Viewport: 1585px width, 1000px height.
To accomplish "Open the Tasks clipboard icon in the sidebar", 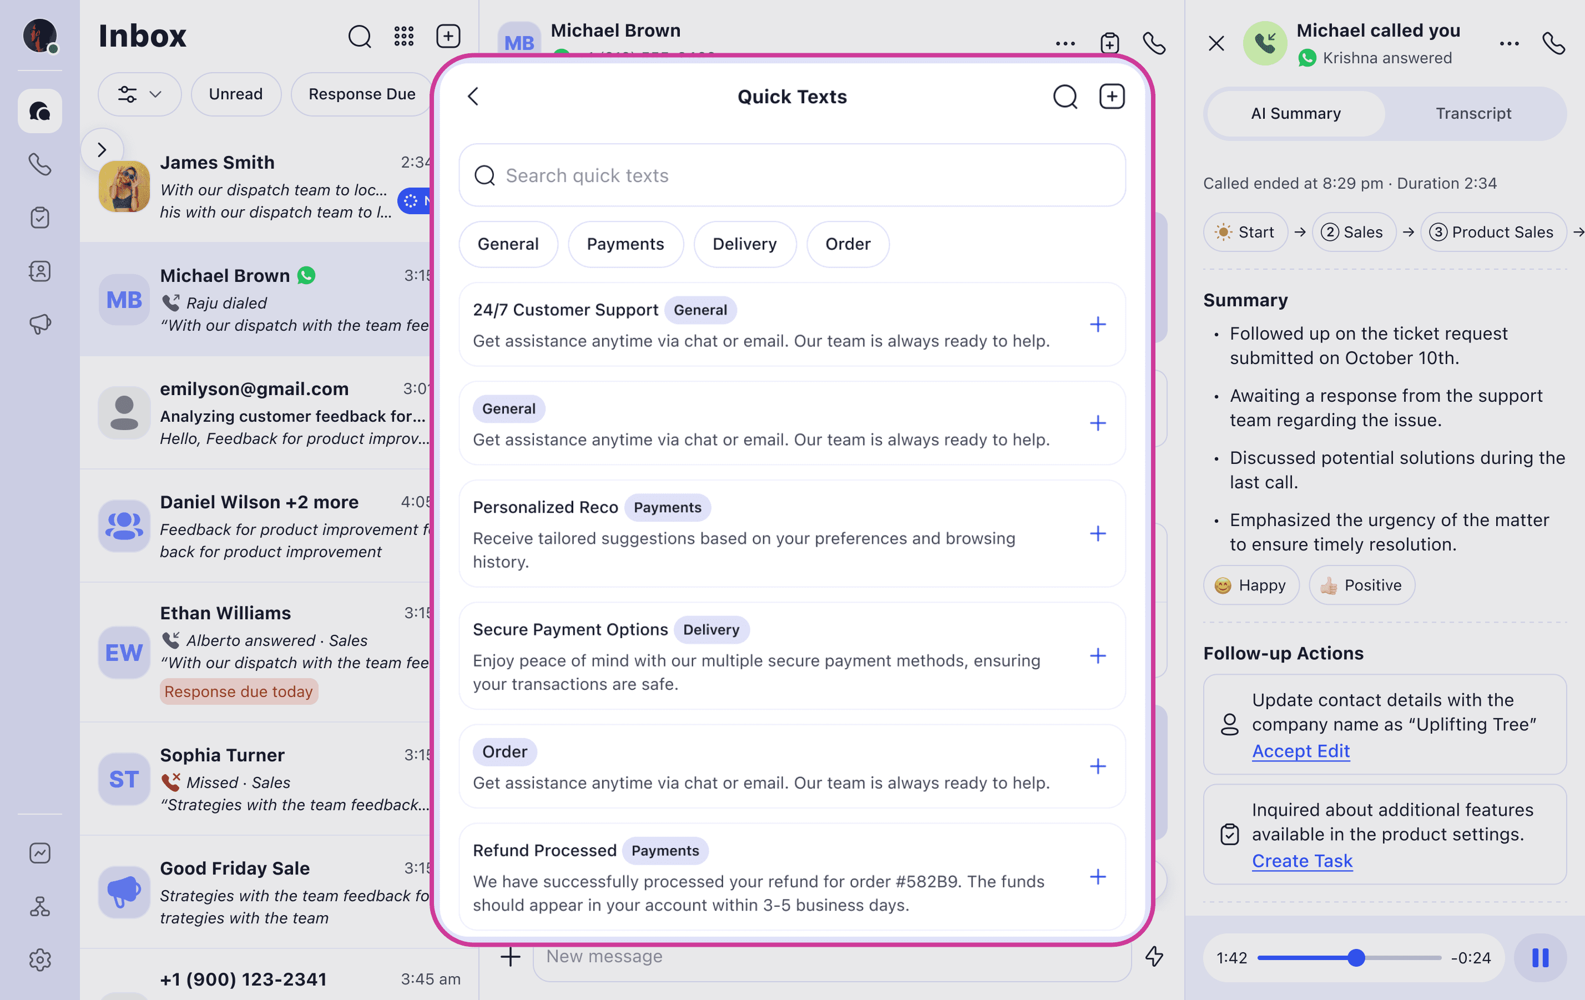I will (39, 217).
